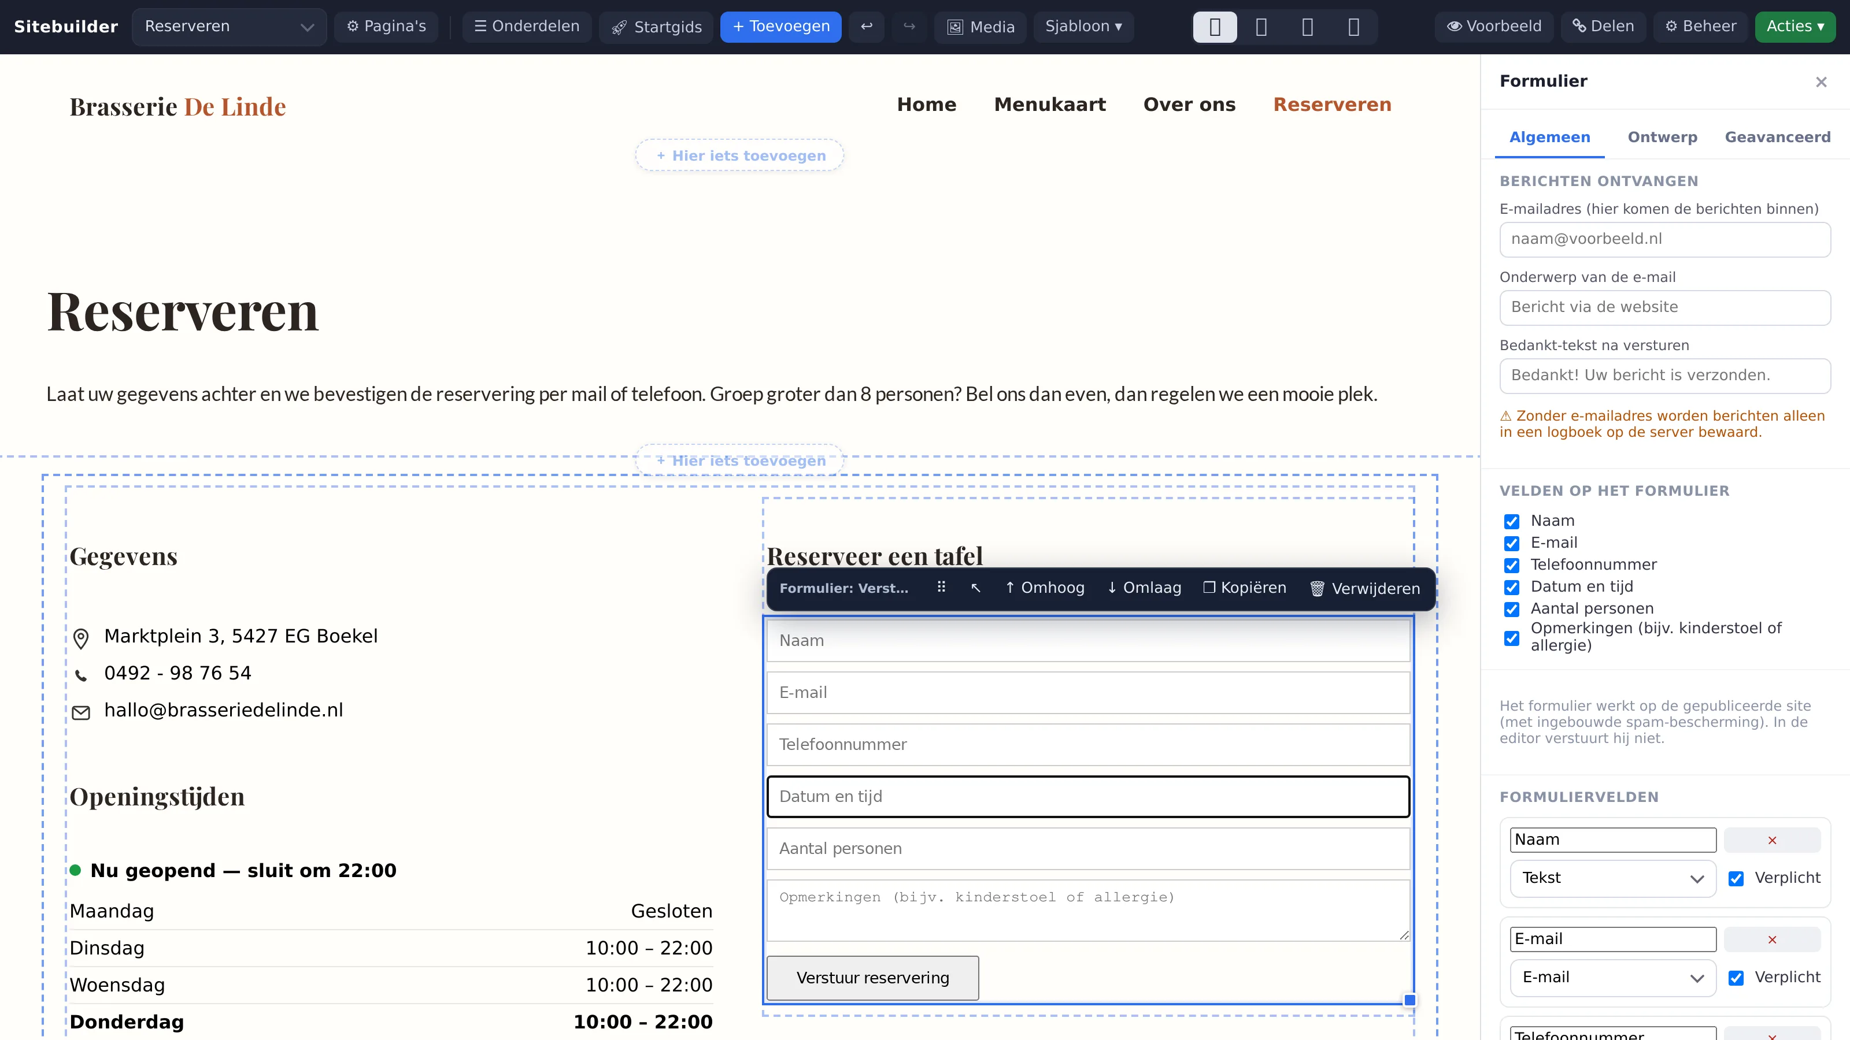Move the form block Omhoog
1850x1040 pixels.
coord(1045,588)
